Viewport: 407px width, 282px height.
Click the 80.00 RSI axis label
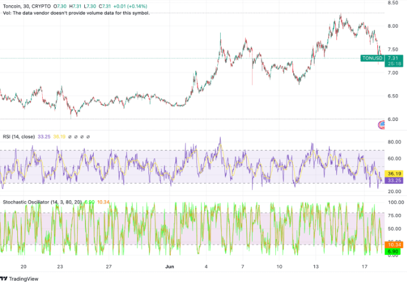pyautogui.click(x=395, y=142)
